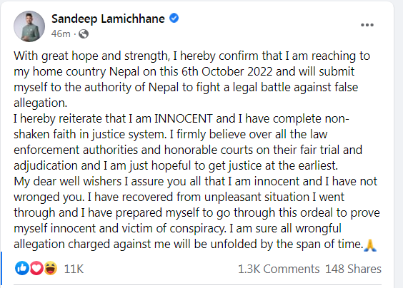403x288 pixels.
Task: Open the 46m post timestamp link
Action: click(x=61, y=34)
